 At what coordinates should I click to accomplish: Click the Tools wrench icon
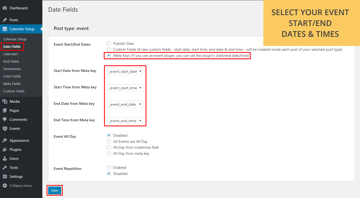point(5,167)
